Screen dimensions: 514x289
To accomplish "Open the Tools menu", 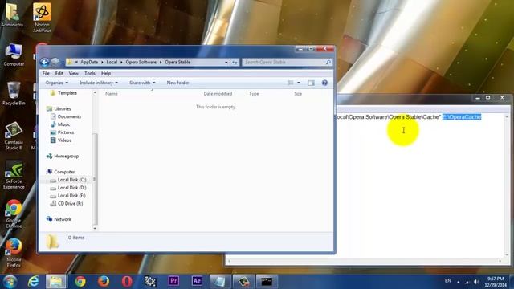I will 89,73.
